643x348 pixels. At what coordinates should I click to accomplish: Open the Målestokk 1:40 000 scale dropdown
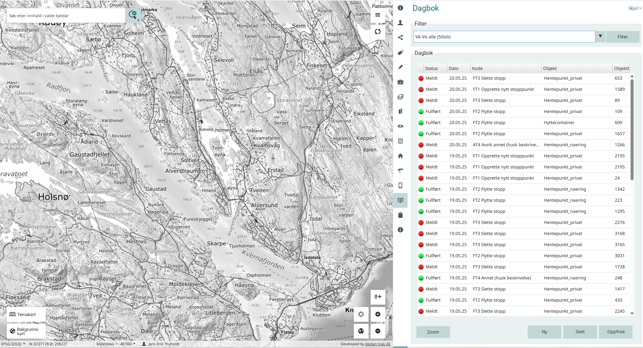116,344
